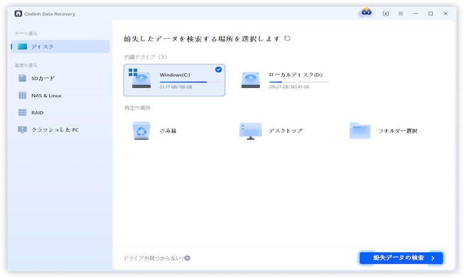Click the NAS server icon in sidebar
The height and width of the screenshot is (278, 464).
pos(22,95)
